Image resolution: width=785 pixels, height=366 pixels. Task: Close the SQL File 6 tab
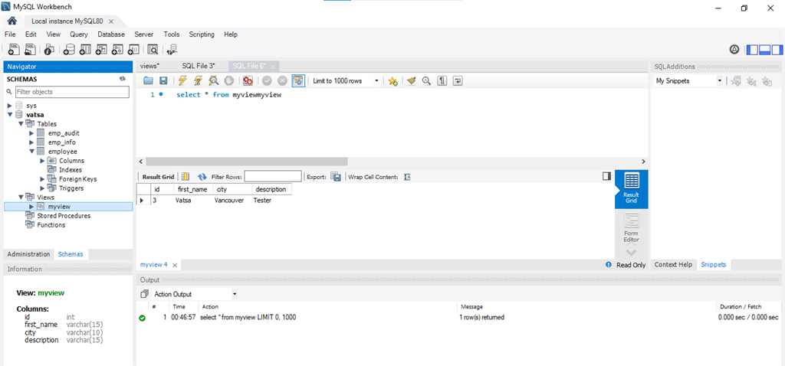click(274, 66)
